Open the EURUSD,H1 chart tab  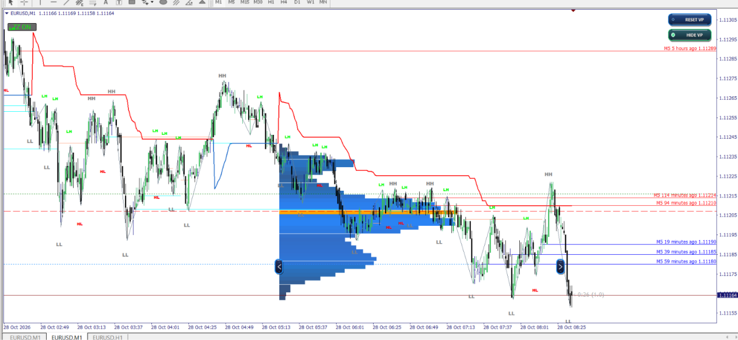(x=108, y=337)
